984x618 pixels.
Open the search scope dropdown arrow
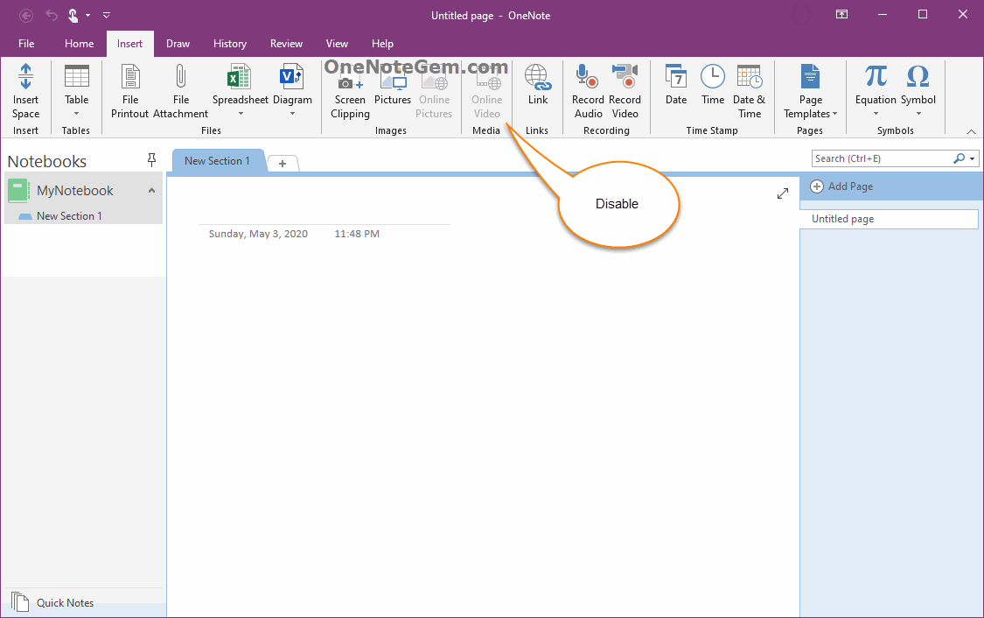[x=972, y=158]
